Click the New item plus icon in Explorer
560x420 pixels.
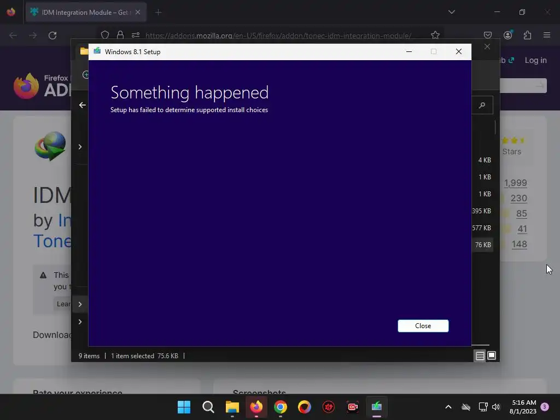pos(86,74)
